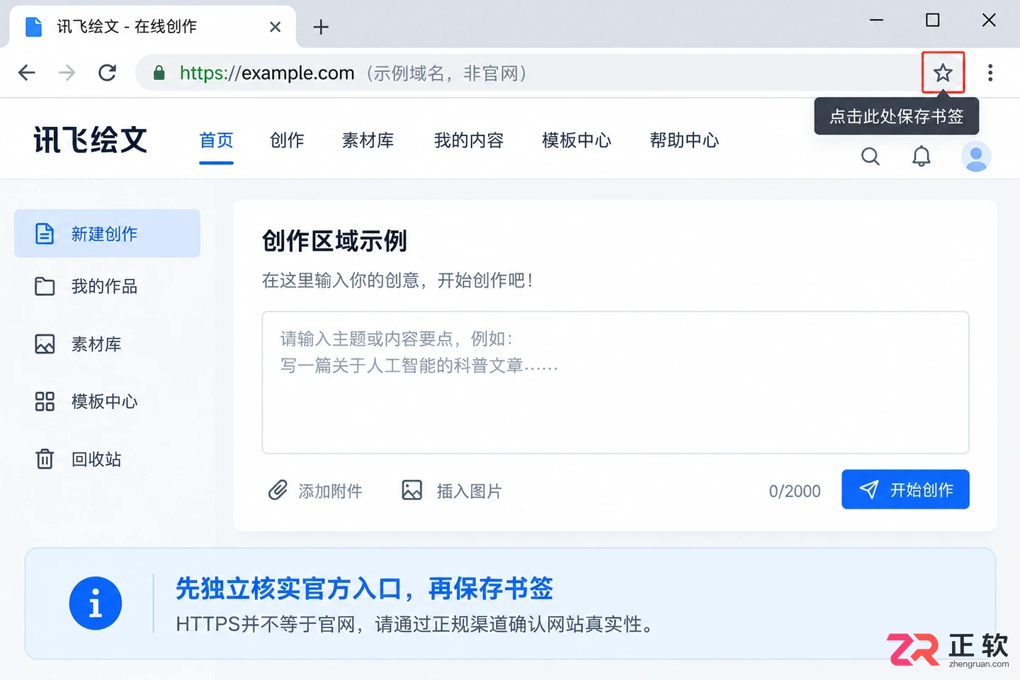The image size is (1020, 680).
Task: Click the 开始创作 button
Action: 905,489
